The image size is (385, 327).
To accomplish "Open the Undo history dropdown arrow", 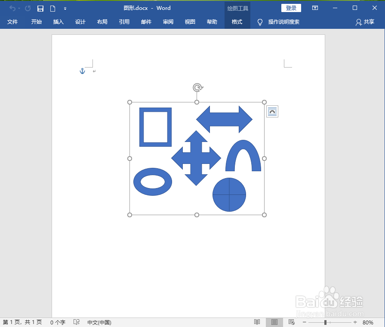I will (19, 9).
